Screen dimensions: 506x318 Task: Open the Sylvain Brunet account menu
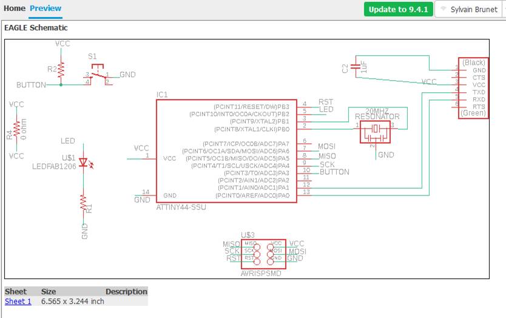click(x=470, y=9)
